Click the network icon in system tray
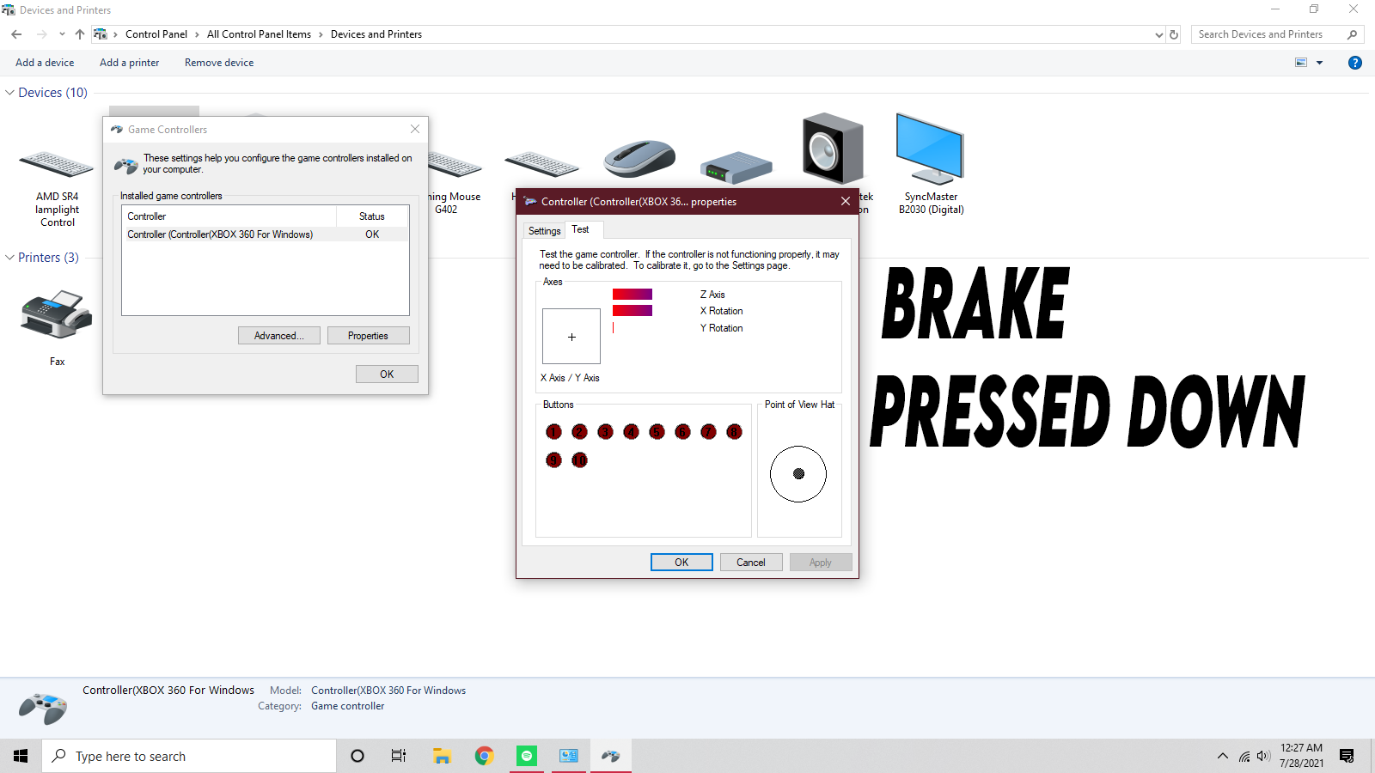1375x773 pixels. pos(1244,757)
